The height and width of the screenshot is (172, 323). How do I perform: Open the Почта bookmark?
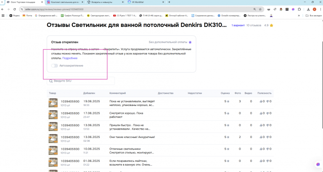27,16
